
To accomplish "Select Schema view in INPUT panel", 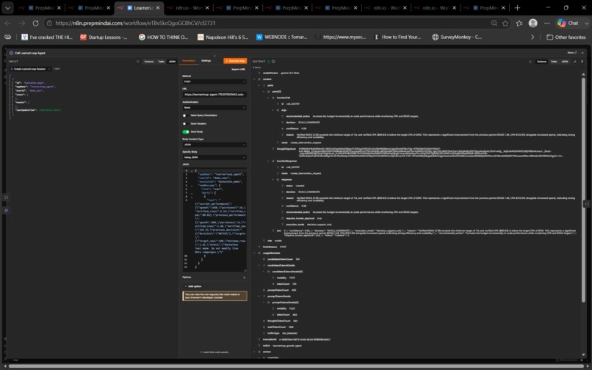I will pyautogui.click(x=149, y=61).
